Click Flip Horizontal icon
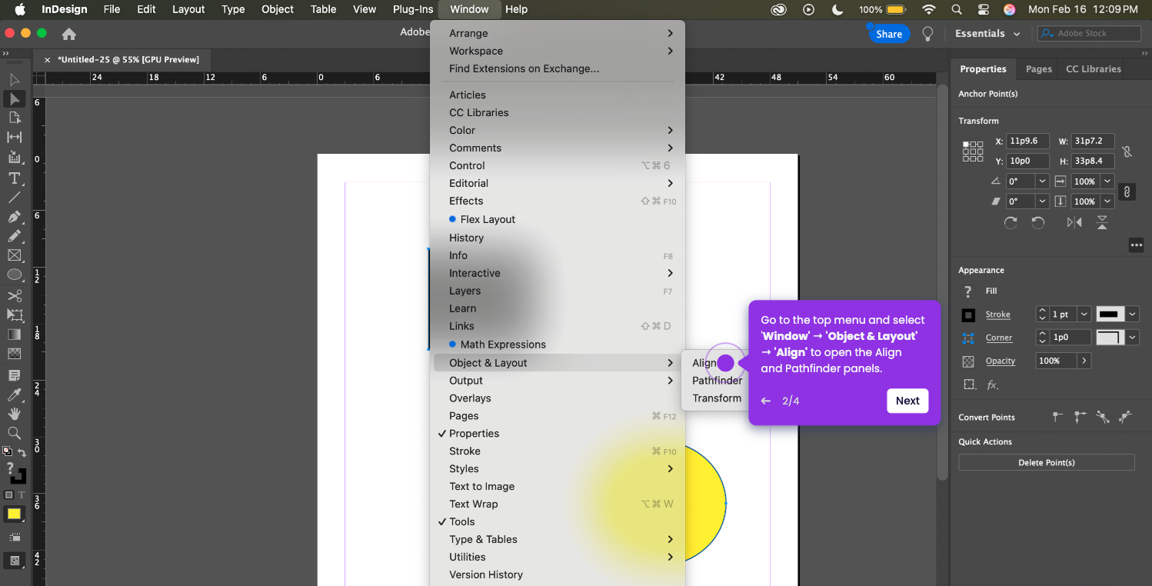Image resolution: width=1152 pixels, height=586 pixels. (x=1074, y=222)
